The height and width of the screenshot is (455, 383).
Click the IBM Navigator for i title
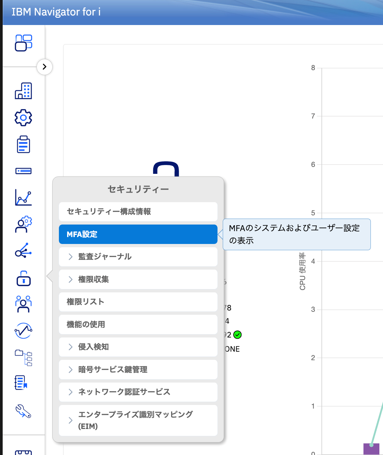pos(56,12)
